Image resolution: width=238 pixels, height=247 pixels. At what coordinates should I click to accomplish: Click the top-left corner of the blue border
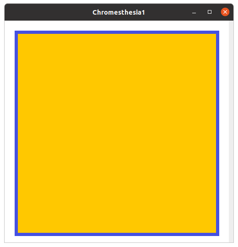click(x=16, y=32)
